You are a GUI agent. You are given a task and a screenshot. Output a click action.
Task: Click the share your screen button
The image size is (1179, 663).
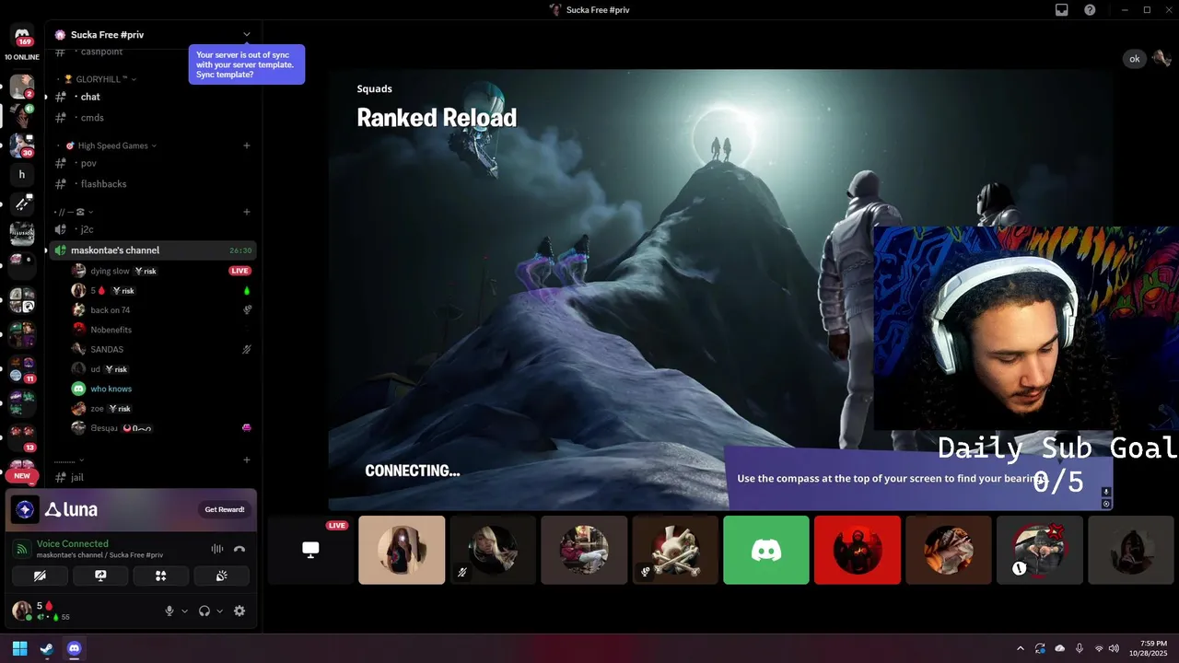100,576
